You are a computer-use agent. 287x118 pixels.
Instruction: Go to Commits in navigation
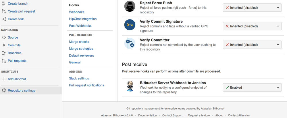click(14, 45)
